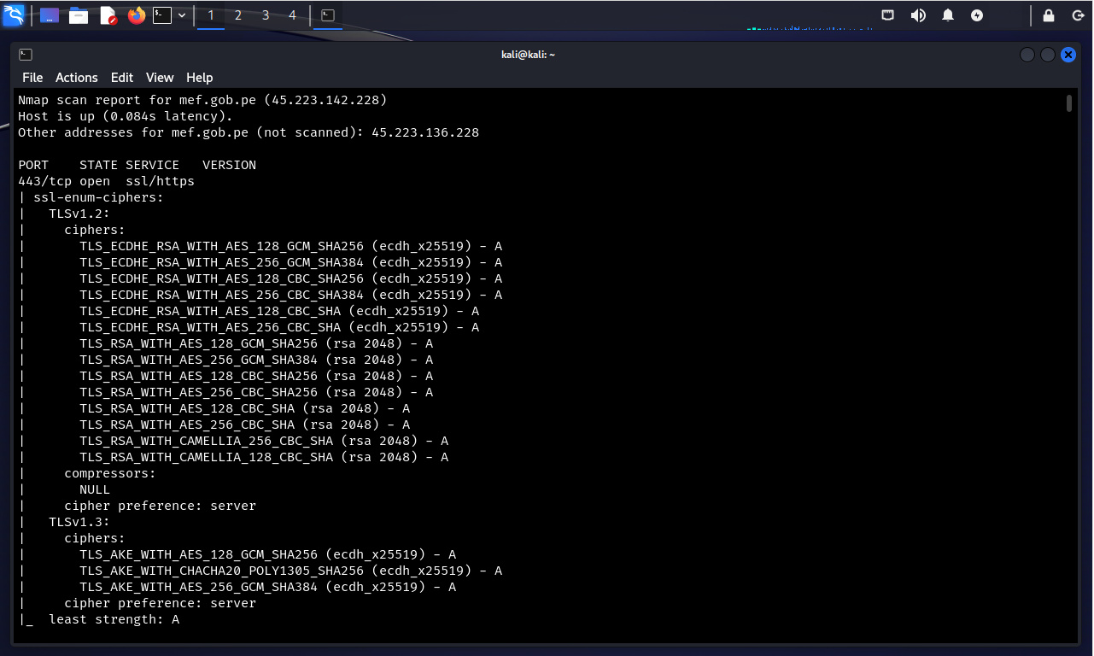
Task: Open the Actions menu
Action: [x=77, y=78]
